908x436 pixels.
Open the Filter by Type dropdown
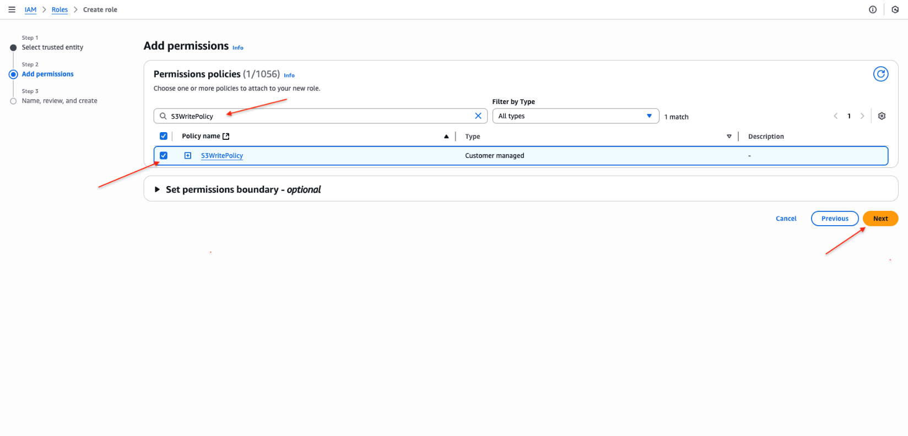coord(575,116)
